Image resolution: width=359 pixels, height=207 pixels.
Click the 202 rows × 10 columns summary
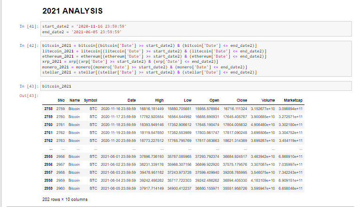[65, 200]
